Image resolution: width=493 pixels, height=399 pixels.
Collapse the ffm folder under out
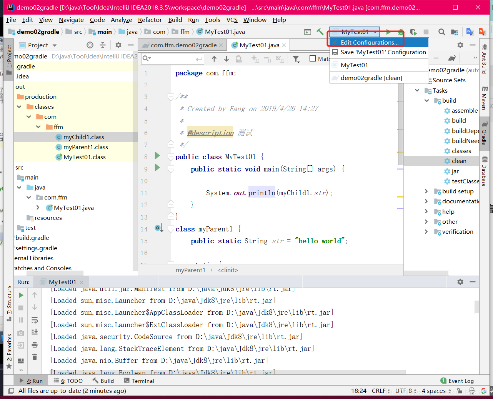[x=38, y=126]
